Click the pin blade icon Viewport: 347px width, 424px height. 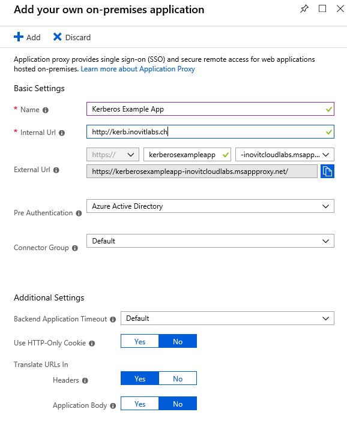pyautogui.click(x=304, y=8)
